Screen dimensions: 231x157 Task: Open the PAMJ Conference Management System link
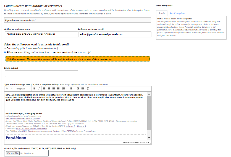(41, 131)
